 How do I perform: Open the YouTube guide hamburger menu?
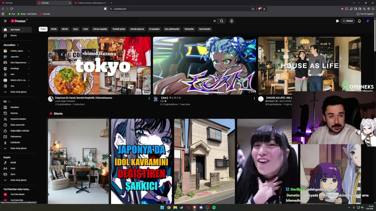tap(5, 21)
